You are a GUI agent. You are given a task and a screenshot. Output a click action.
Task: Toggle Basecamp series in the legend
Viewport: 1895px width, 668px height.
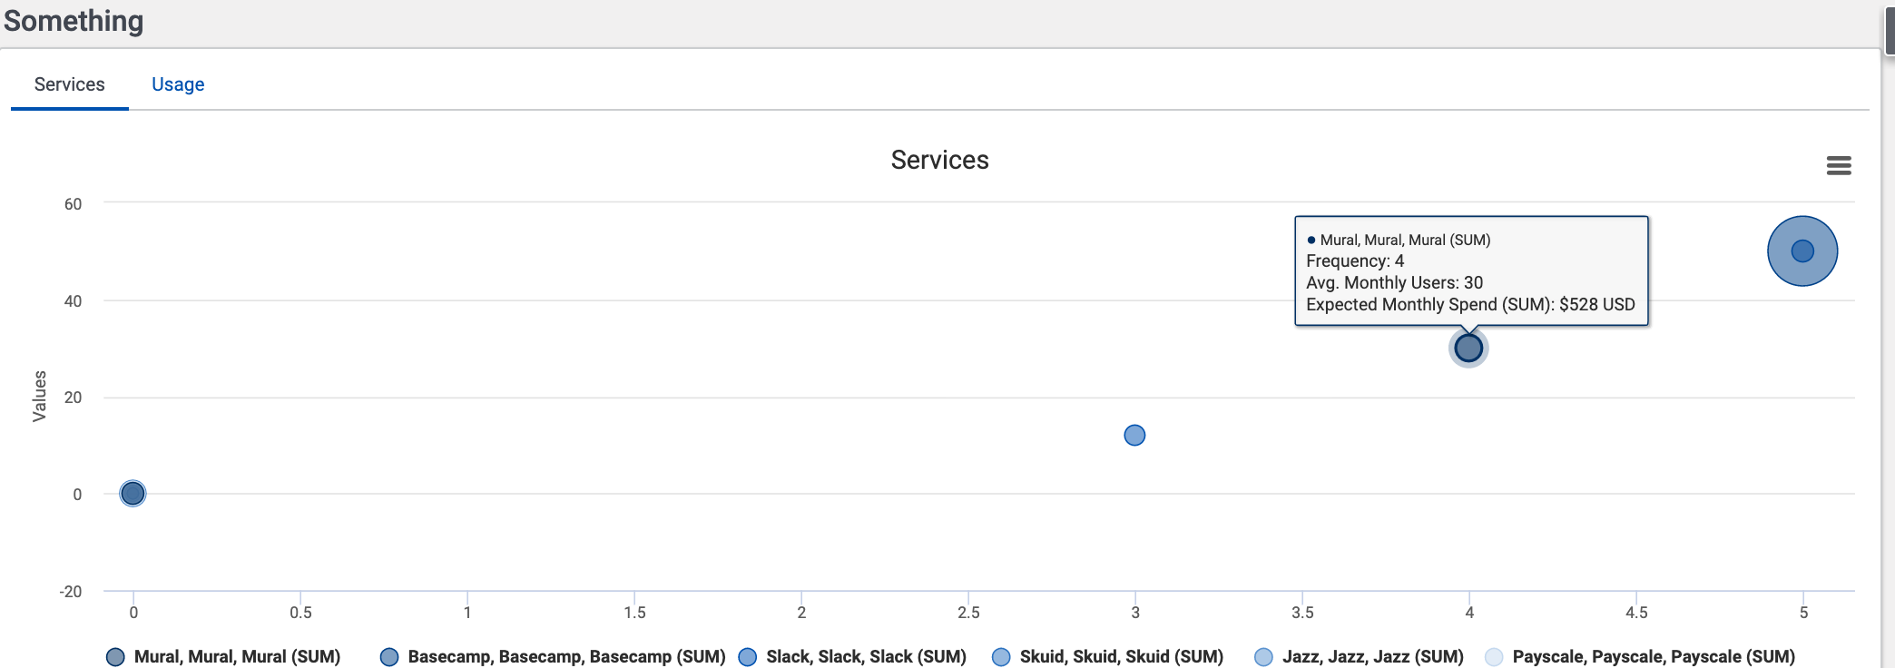[x=553, y=656]
